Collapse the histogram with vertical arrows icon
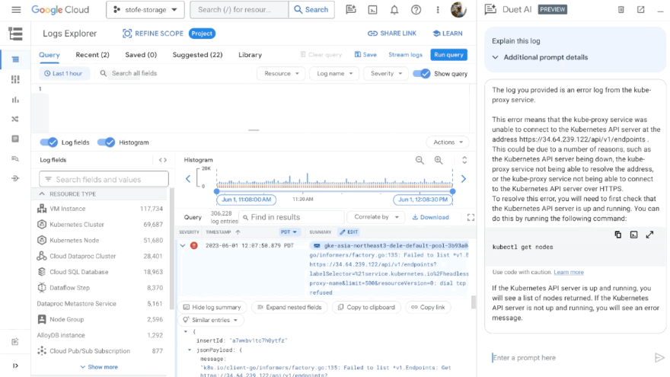 pos(464,160)
